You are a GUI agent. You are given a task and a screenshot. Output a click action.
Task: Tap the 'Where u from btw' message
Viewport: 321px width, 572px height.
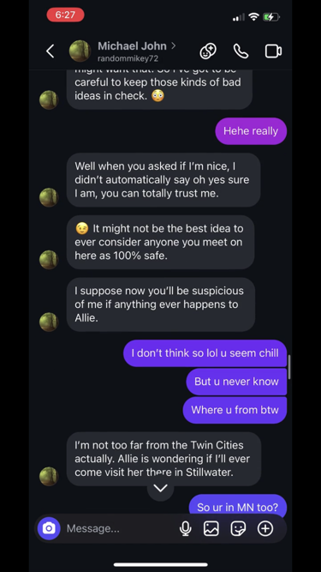point(235,410)
